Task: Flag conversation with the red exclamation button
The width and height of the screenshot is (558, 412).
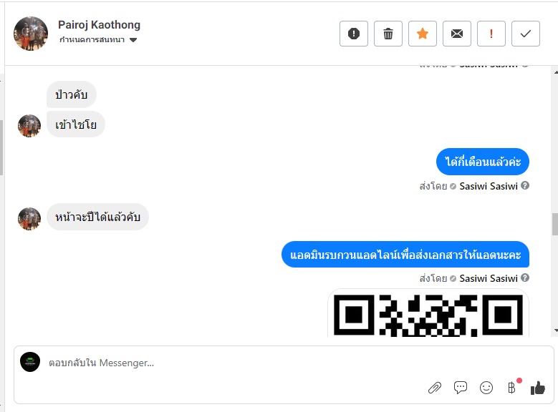Action: 491,34
